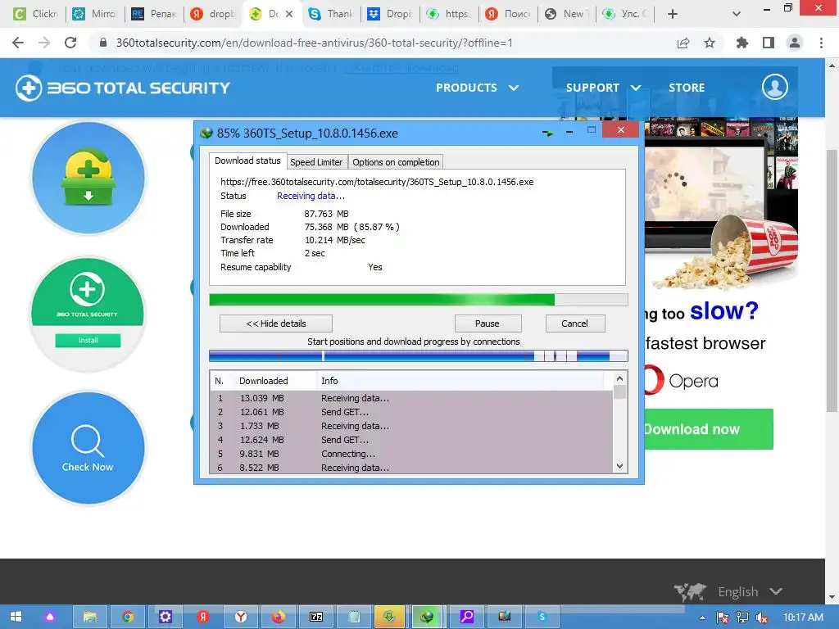Screen dimensions: 839x629
Task: Click the green Install button graphic
Action: [88, 340]
